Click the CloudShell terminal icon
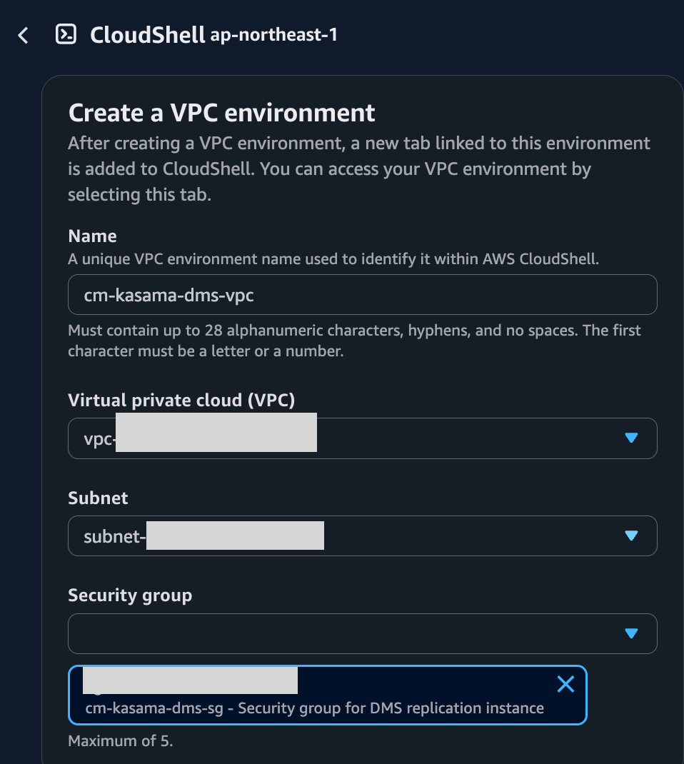 pyautogui.click(x=66, y=34)
